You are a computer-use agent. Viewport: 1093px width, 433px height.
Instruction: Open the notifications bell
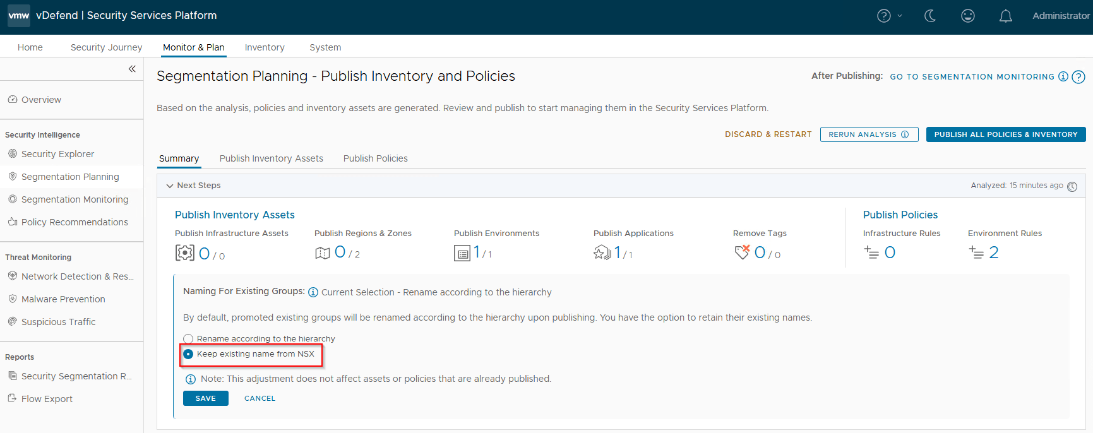pyautogui.click(x=1005, y=16)
